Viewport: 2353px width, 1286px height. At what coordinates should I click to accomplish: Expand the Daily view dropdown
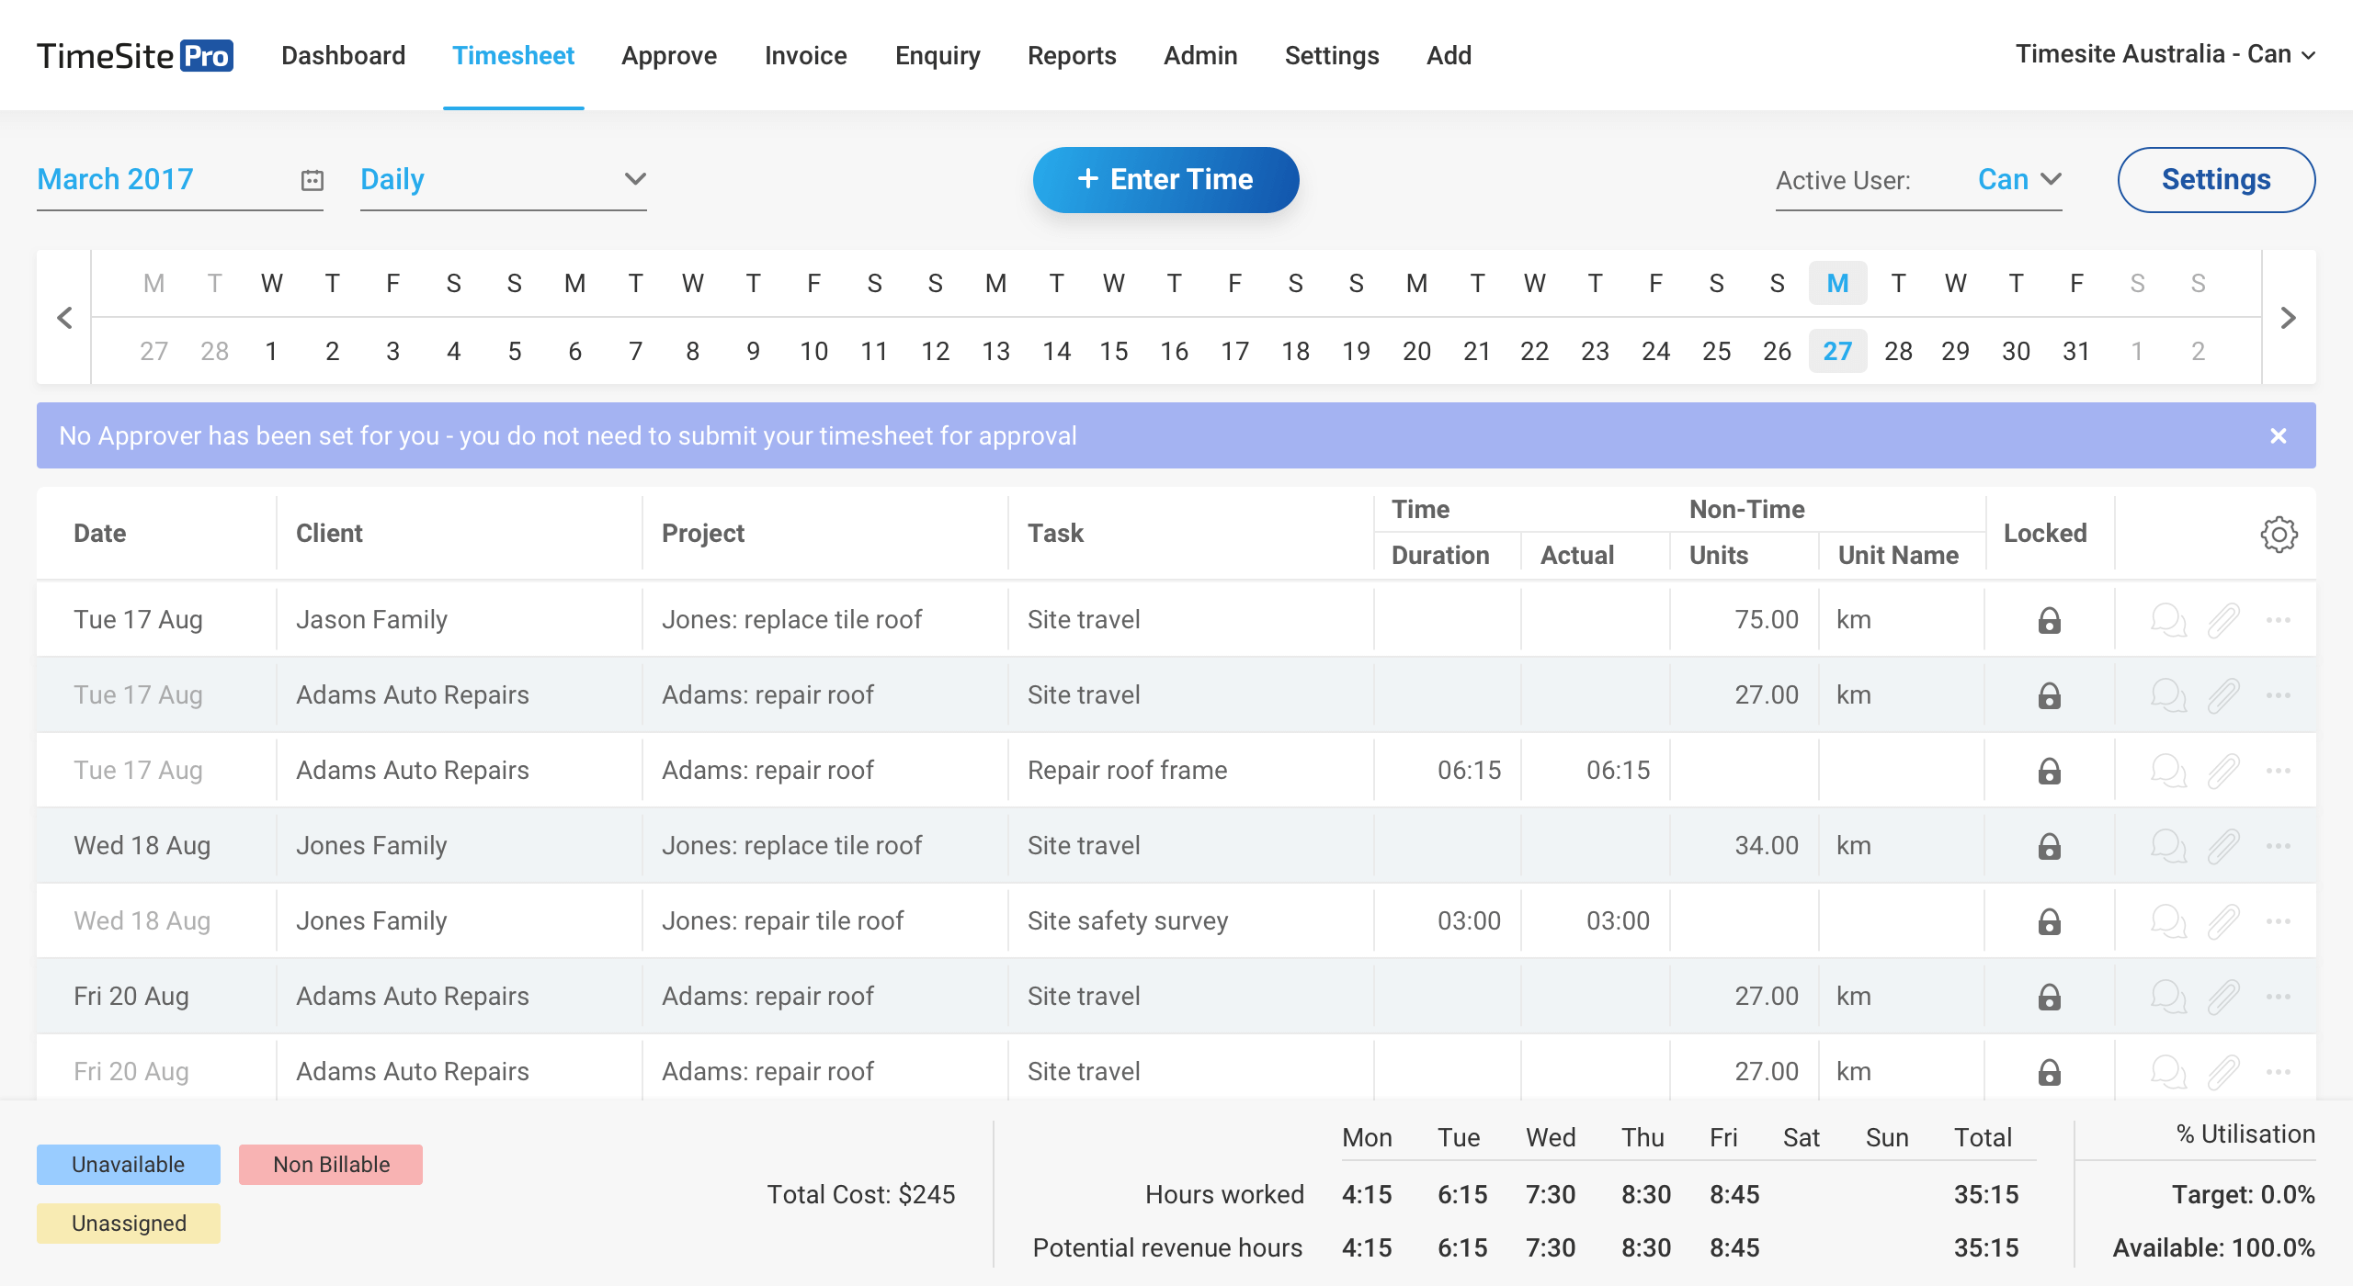click(x=634, y=179)
